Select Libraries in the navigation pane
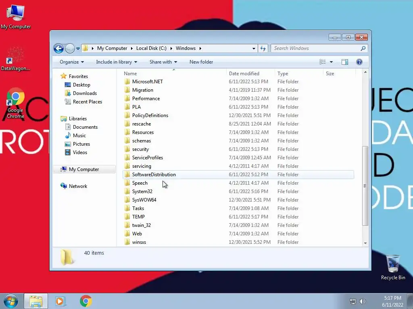Image resolution: width=413 pixels, height=309 pixels. [x=78, y=119]
